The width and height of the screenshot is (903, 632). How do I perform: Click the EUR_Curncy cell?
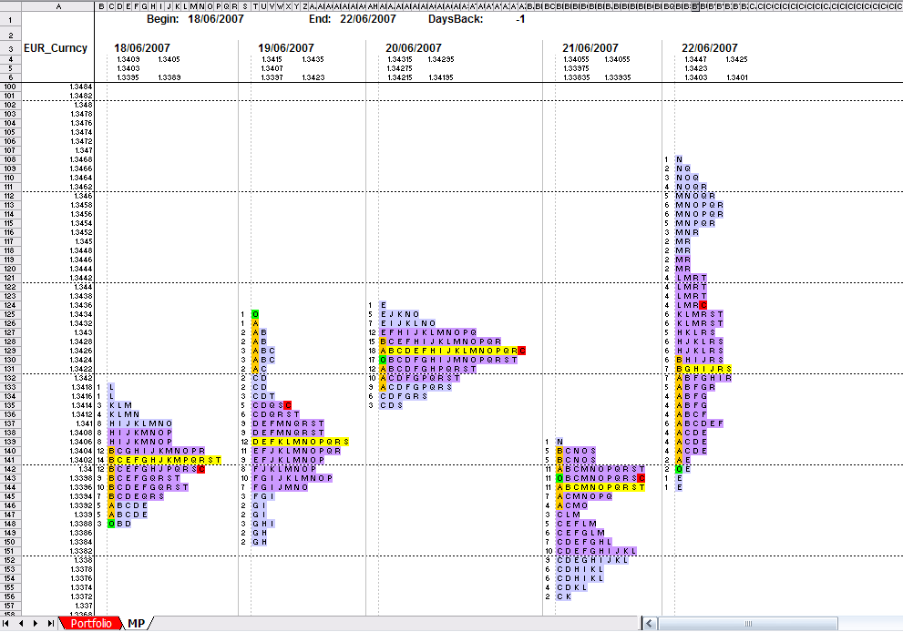[56, 48]
